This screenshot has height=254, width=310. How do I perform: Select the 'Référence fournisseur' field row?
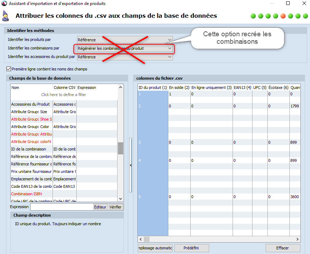64,164
